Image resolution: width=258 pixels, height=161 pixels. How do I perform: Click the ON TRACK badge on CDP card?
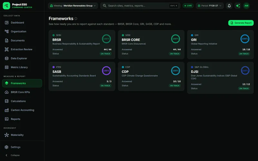[x=174, y=86]
